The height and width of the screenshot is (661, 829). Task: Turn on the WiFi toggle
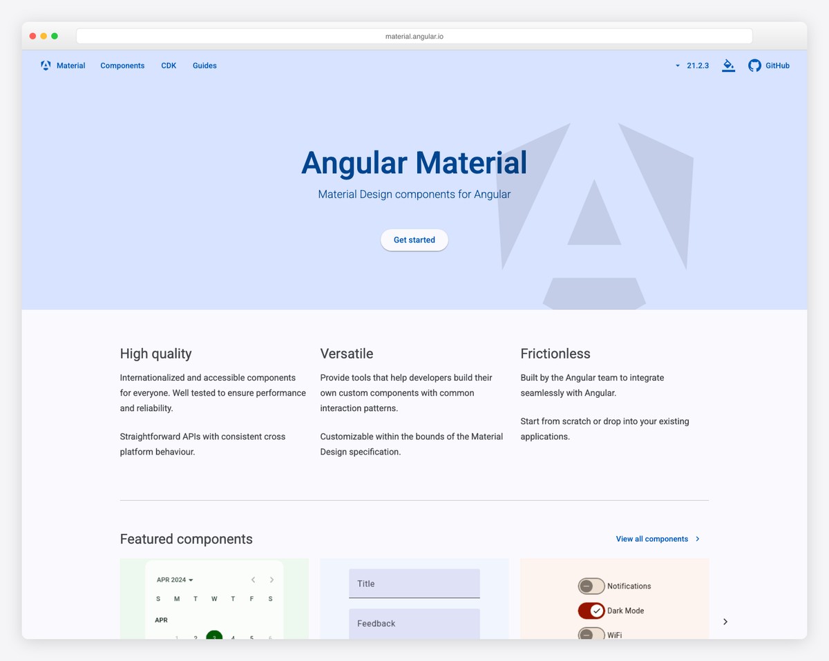[591, 635]
